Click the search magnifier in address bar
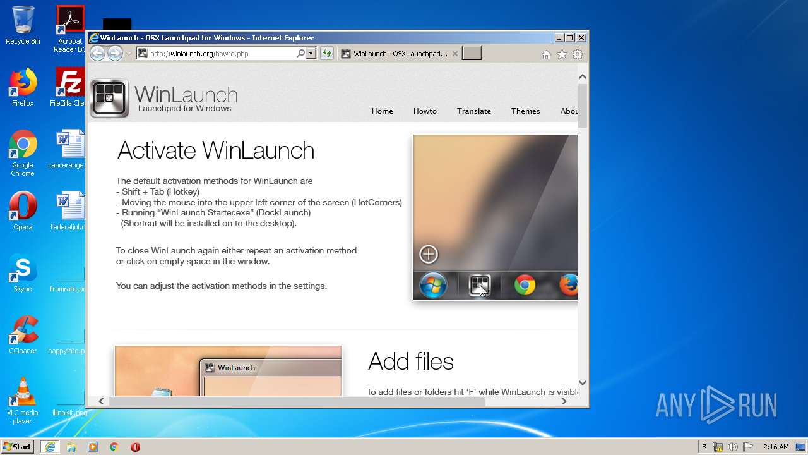Viewport: 808px width, 455px height. point(301,54)
